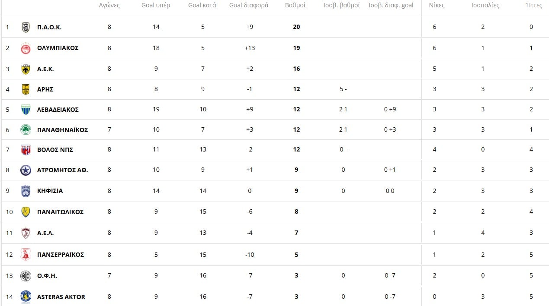Click the Λεβαδειακός green crest icon
This screenshot has width=549, height=306.
[x=26, y=110]
